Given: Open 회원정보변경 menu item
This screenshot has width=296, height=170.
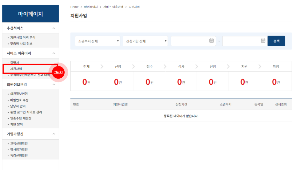Looking at the screenshot, I should click(19, 94).
